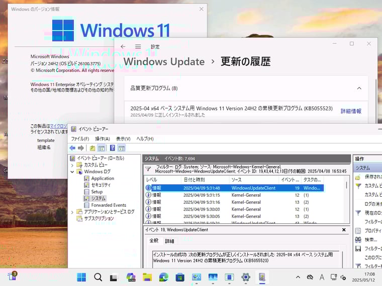
Task: Click 詳細情報 link for KB5055523
Action: (x=351, y=111)
